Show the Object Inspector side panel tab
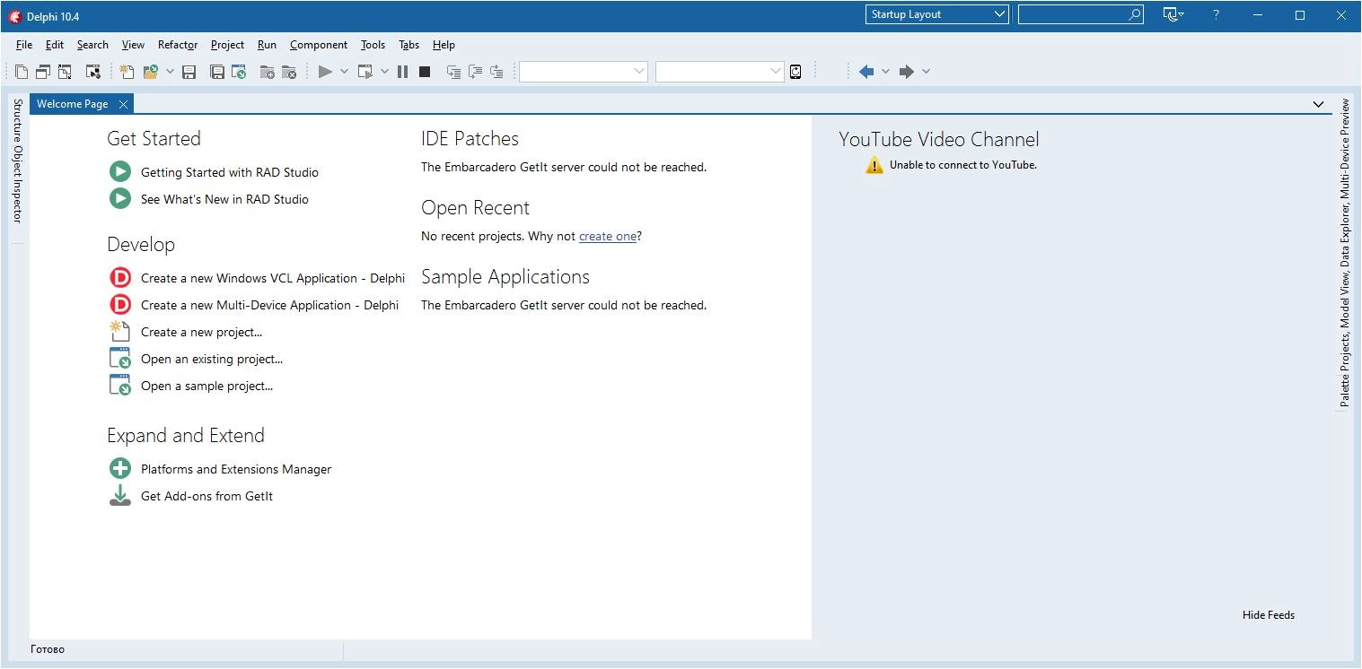1362x669 pixels. [17, 183]
